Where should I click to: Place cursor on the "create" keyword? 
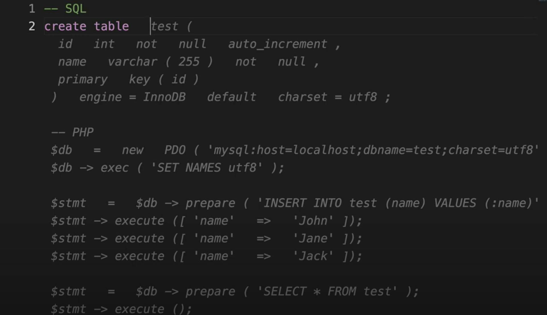tap(65, 26)
